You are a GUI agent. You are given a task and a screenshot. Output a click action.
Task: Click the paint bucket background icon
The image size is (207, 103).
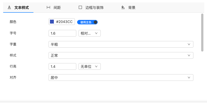123,7
